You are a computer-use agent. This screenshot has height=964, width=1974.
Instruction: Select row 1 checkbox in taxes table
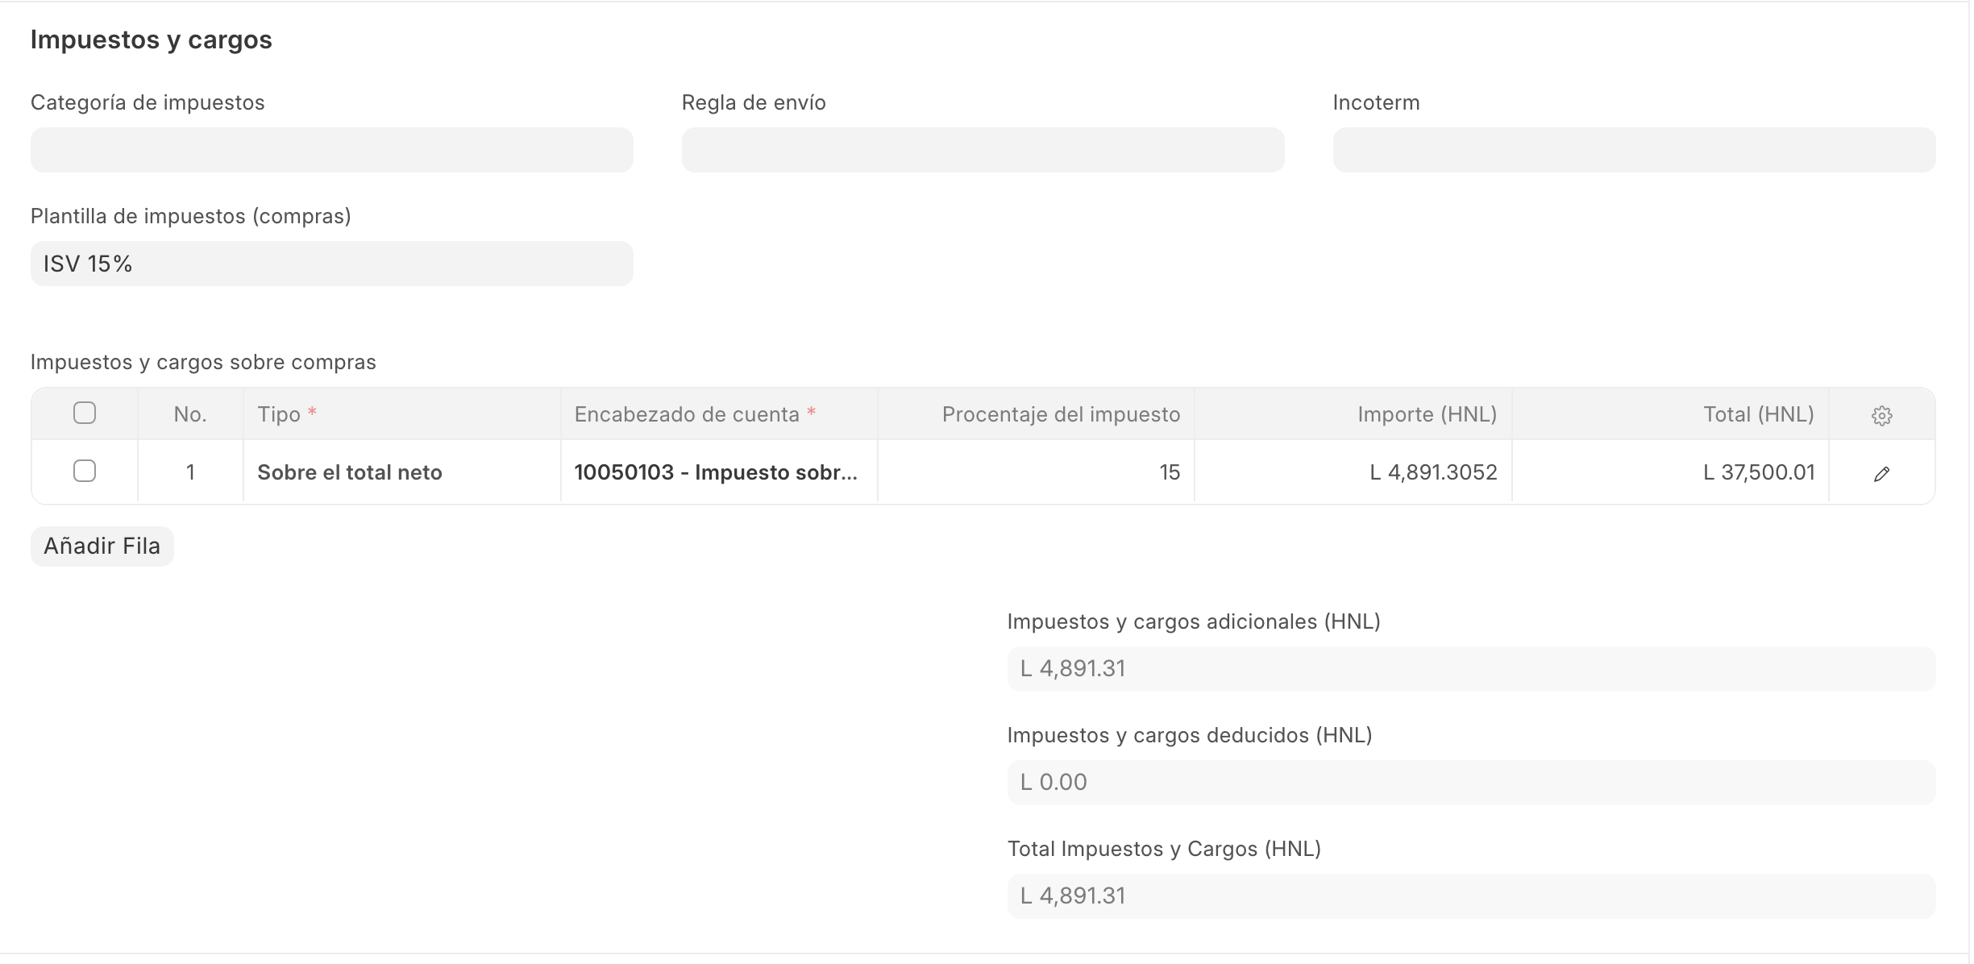85,471
